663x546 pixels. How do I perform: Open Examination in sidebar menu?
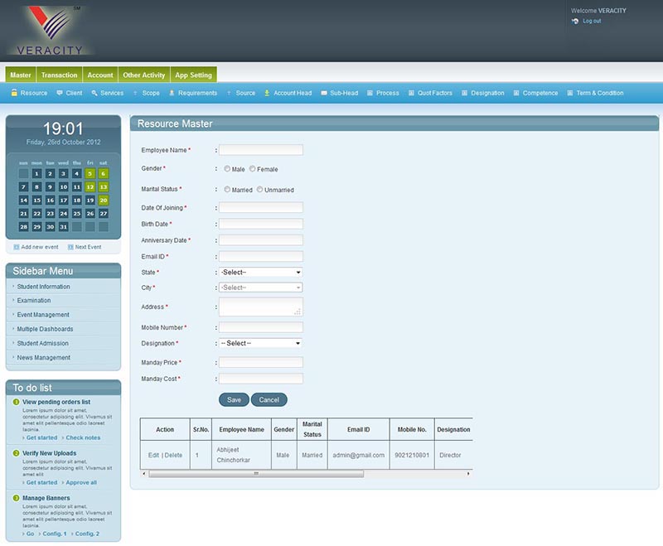(x=34, y=301)
